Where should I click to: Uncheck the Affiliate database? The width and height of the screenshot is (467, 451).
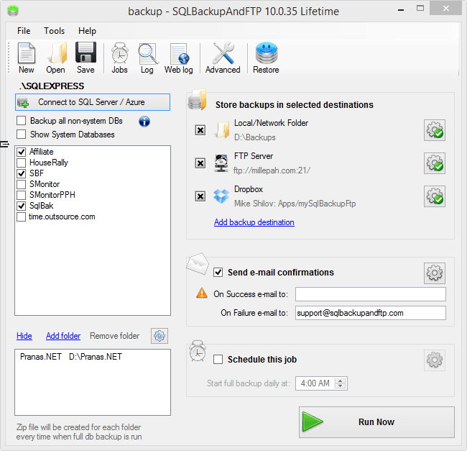pyautogui.click(x=21, y=152)
